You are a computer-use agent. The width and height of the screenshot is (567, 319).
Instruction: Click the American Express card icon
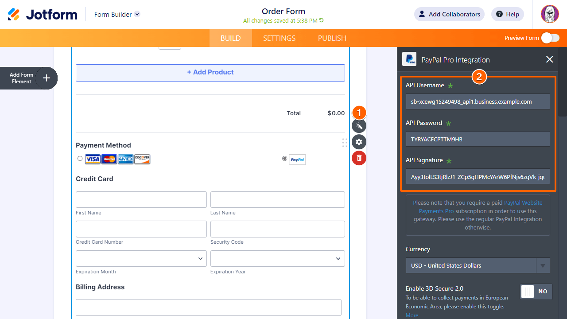[126, 159]
